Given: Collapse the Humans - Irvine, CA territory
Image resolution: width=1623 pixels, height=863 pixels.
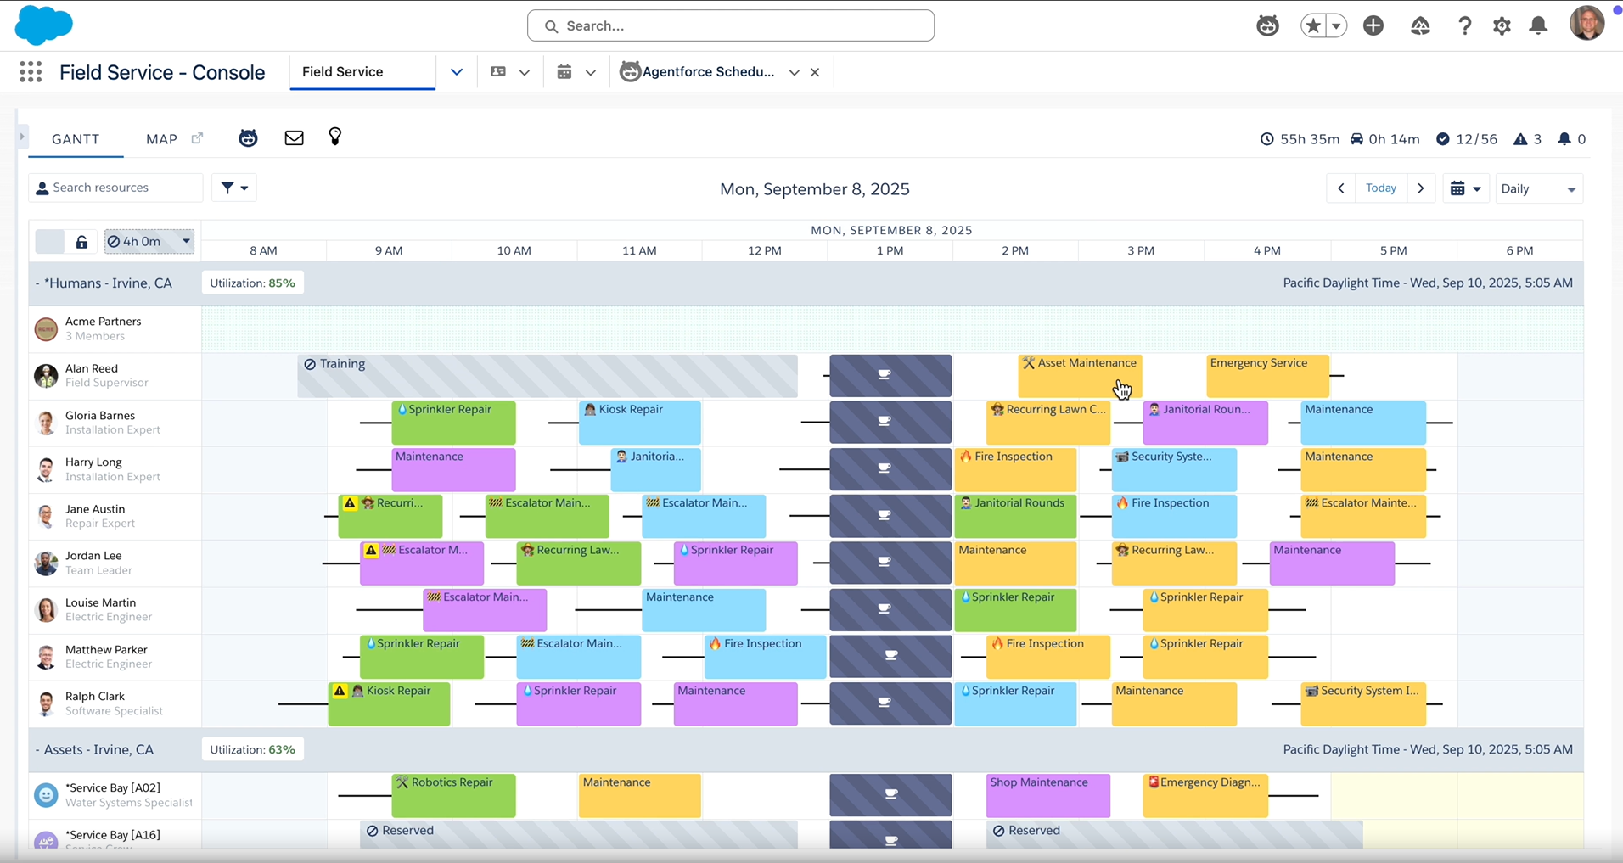Looking at the screenshot, I should pos(38,283).
